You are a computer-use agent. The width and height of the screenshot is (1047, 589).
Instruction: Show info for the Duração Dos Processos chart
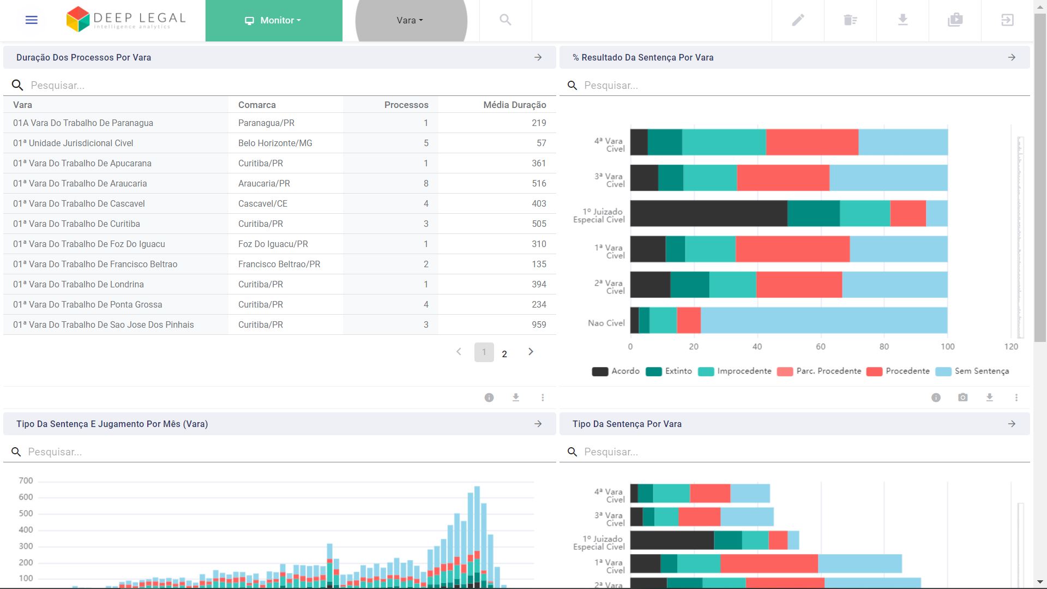[x=489, y=398]
